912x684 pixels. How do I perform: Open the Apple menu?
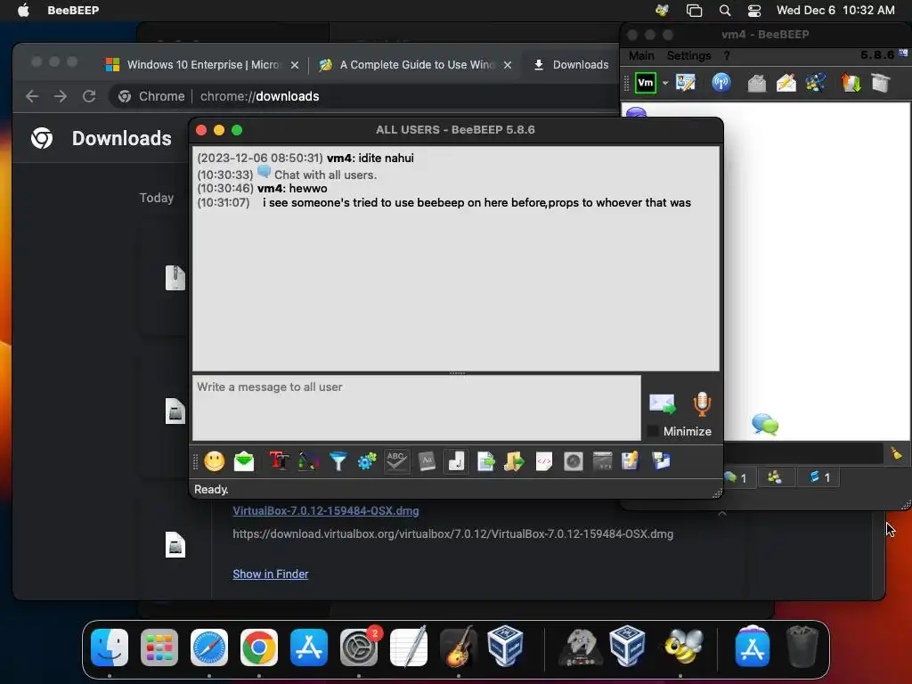point(23,10)
